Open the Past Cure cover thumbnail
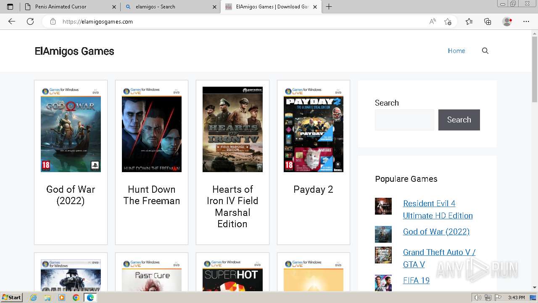The image size is (538, 303). (x=152, y=275)
